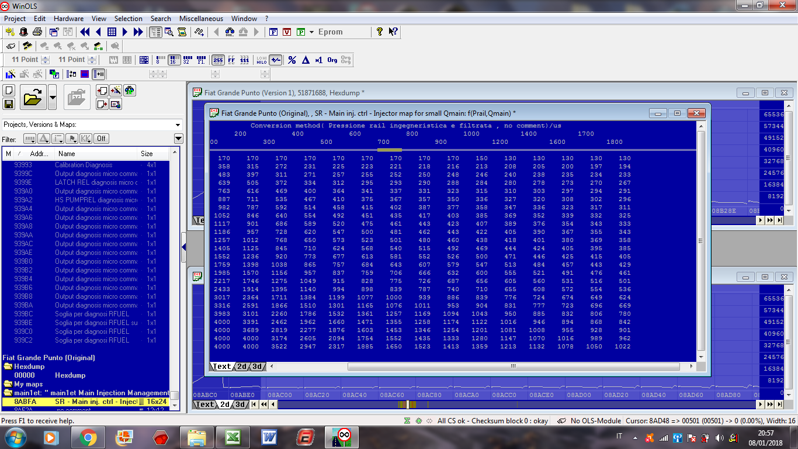Image resolution: width=798 pixels, height=449 pixels.
Task: Click the large open folder project icon
Action: (33, 97)
